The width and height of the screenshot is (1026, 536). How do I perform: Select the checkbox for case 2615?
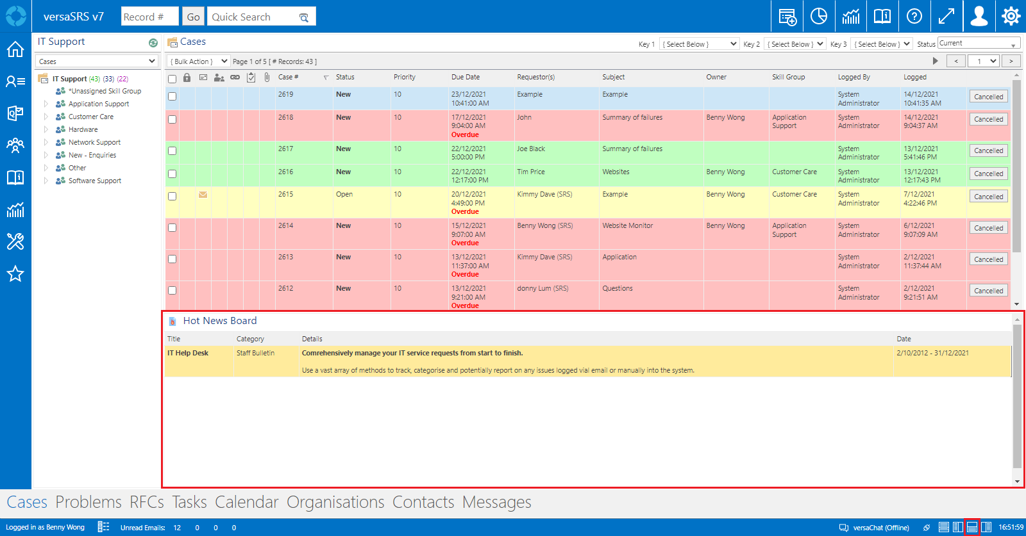[172, 196]
